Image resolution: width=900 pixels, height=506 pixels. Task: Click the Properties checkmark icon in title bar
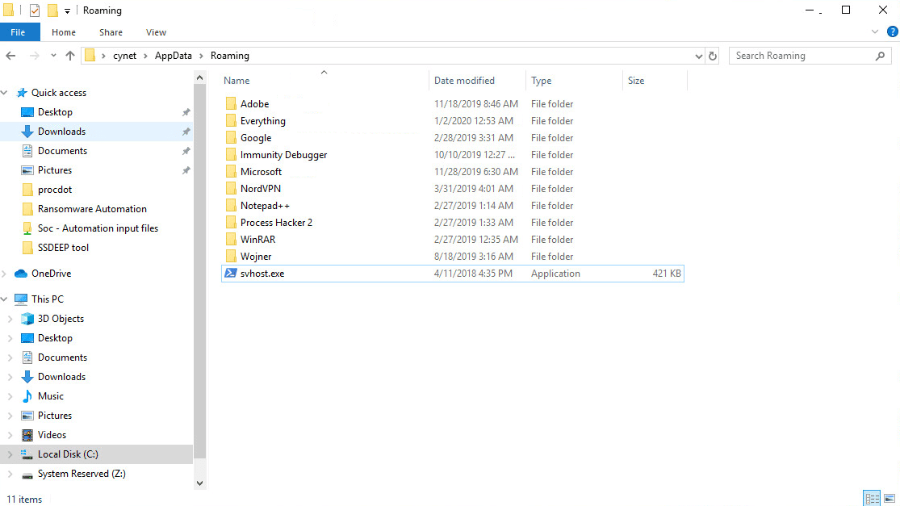(35, 10)
